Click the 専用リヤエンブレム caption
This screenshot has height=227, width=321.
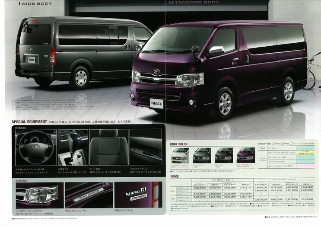pyautogui.click(x=124, y=210)
